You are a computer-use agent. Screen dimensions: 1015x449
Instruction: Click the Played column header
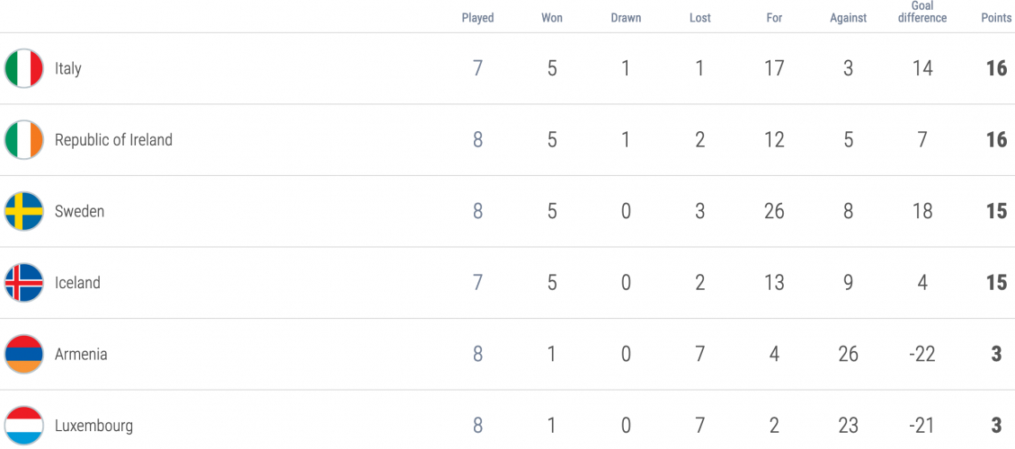pos(477,18)
